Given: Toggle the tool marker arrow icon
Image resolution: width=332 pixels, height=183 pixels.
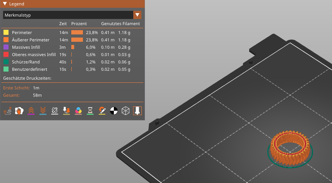Looking at the screenshot, I should (137, 111).
